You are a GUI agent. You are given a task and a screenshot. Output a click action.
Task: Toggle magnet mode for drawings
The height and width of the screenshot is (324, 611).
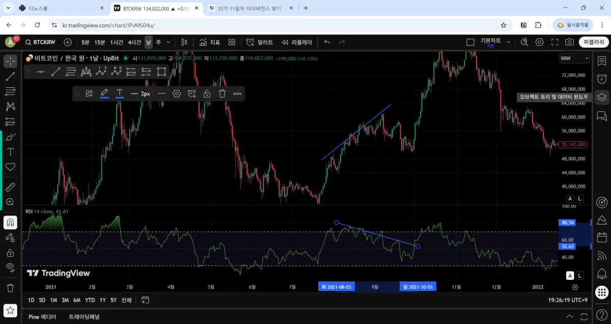click(10, 222)
